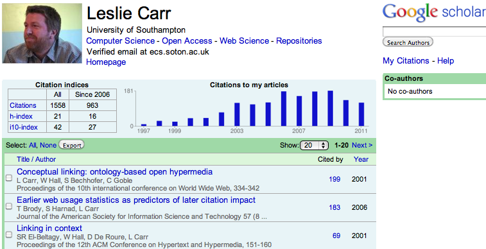This screenshot has height=249, width=486.
Task: Sort by the Title / Author header
Action: tap(36, 160)
